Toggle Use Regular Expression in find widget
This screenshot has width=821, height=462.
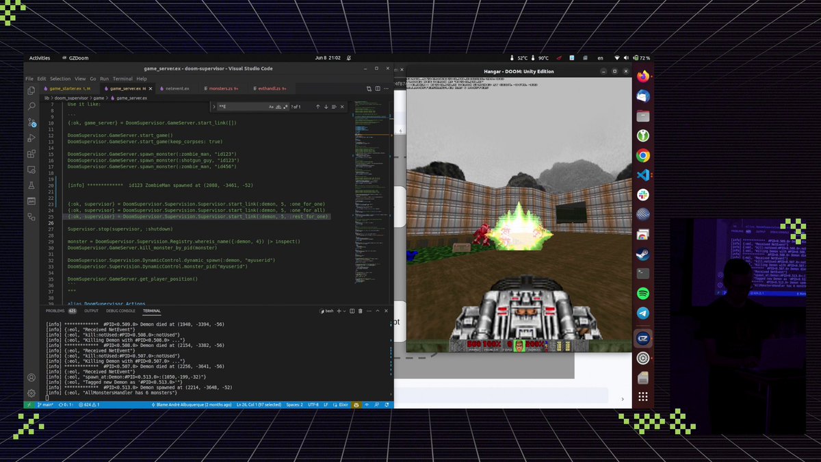coord(286,107)
